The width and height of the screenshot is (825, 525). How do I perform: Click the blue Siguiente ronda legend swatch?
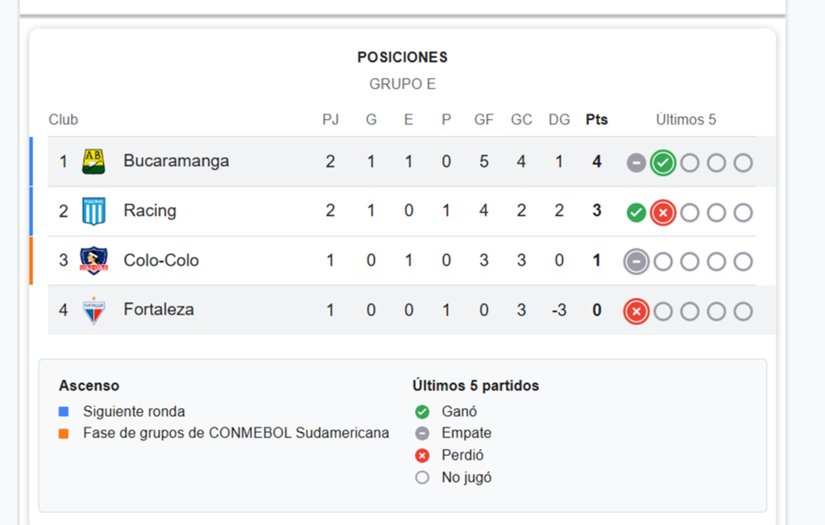(x=64, y=411)
